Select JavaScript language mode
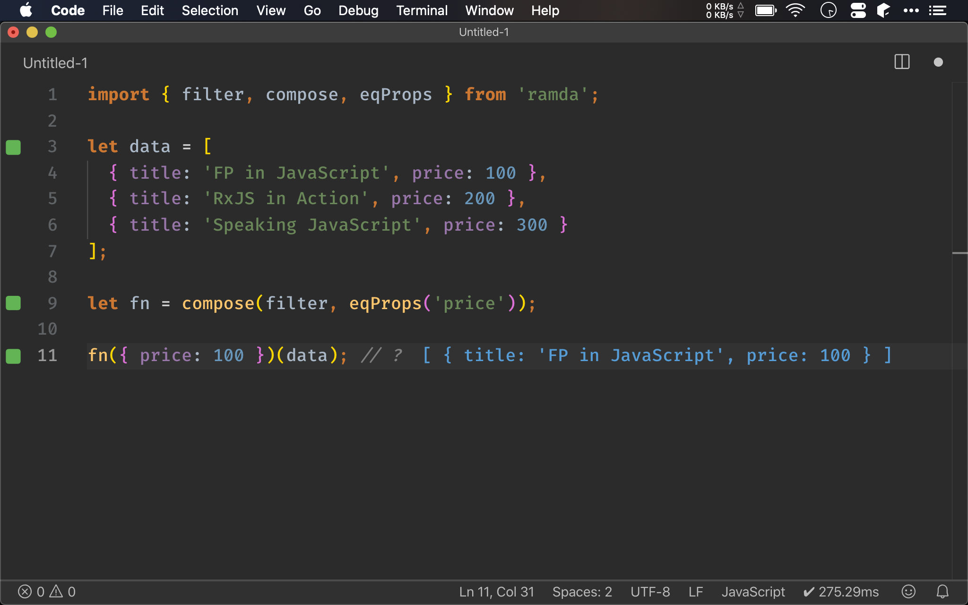This screenshot has width=968, height=605. (x=753, y=592)
